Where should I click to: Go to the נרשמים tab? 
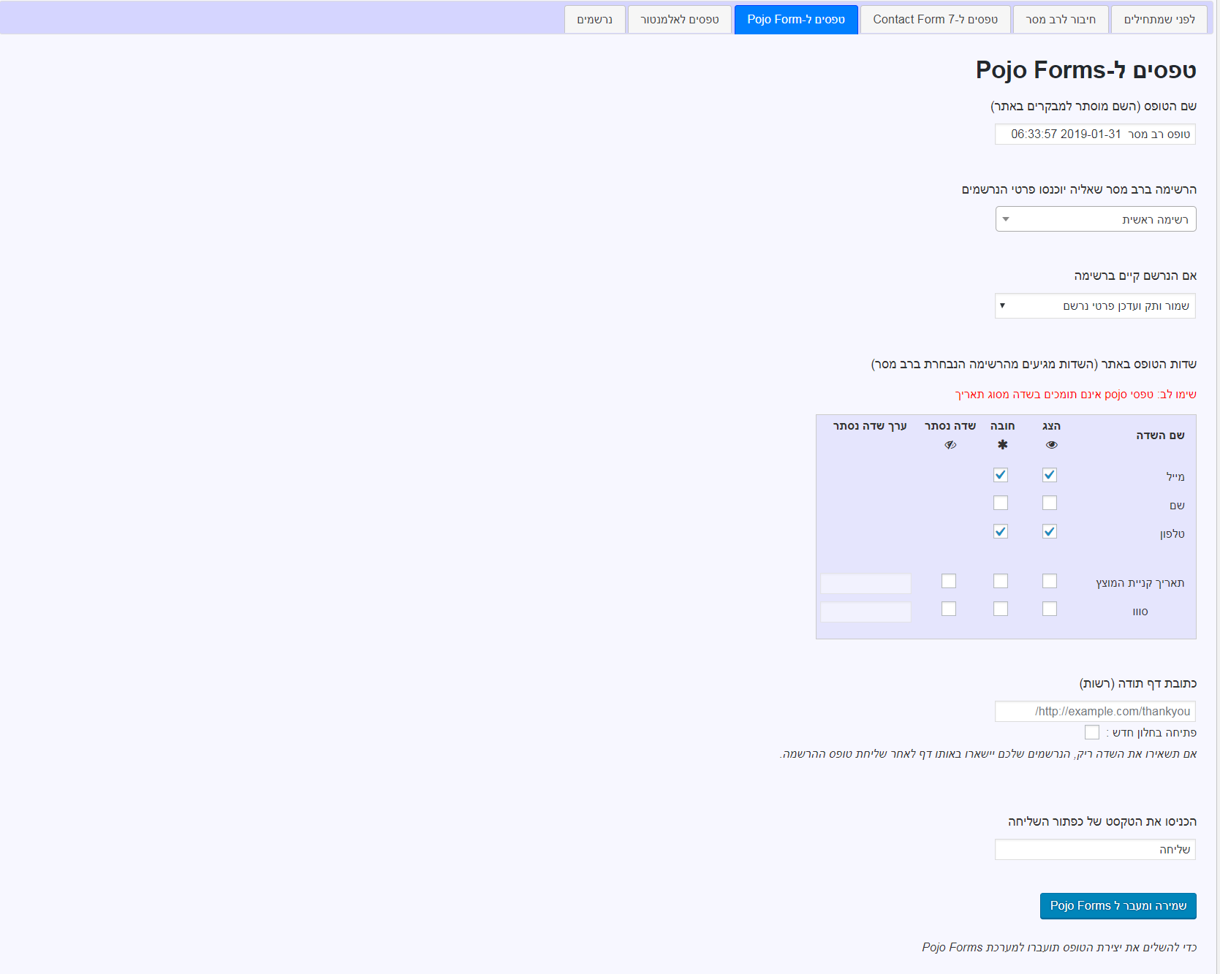pyautogui.click(x=594, y=20)
